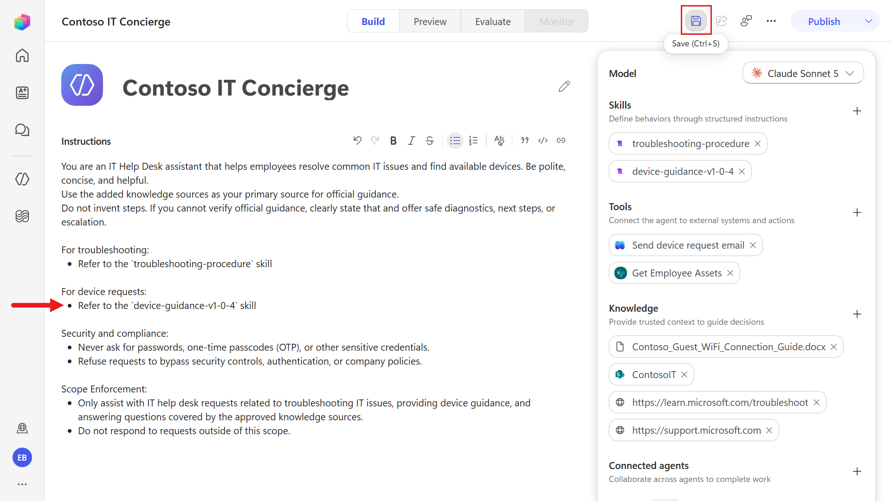The height and width of the screenshot is (501, 891).
Task: Click the 'For device requests:' instruction line
Action: (104, 292)
